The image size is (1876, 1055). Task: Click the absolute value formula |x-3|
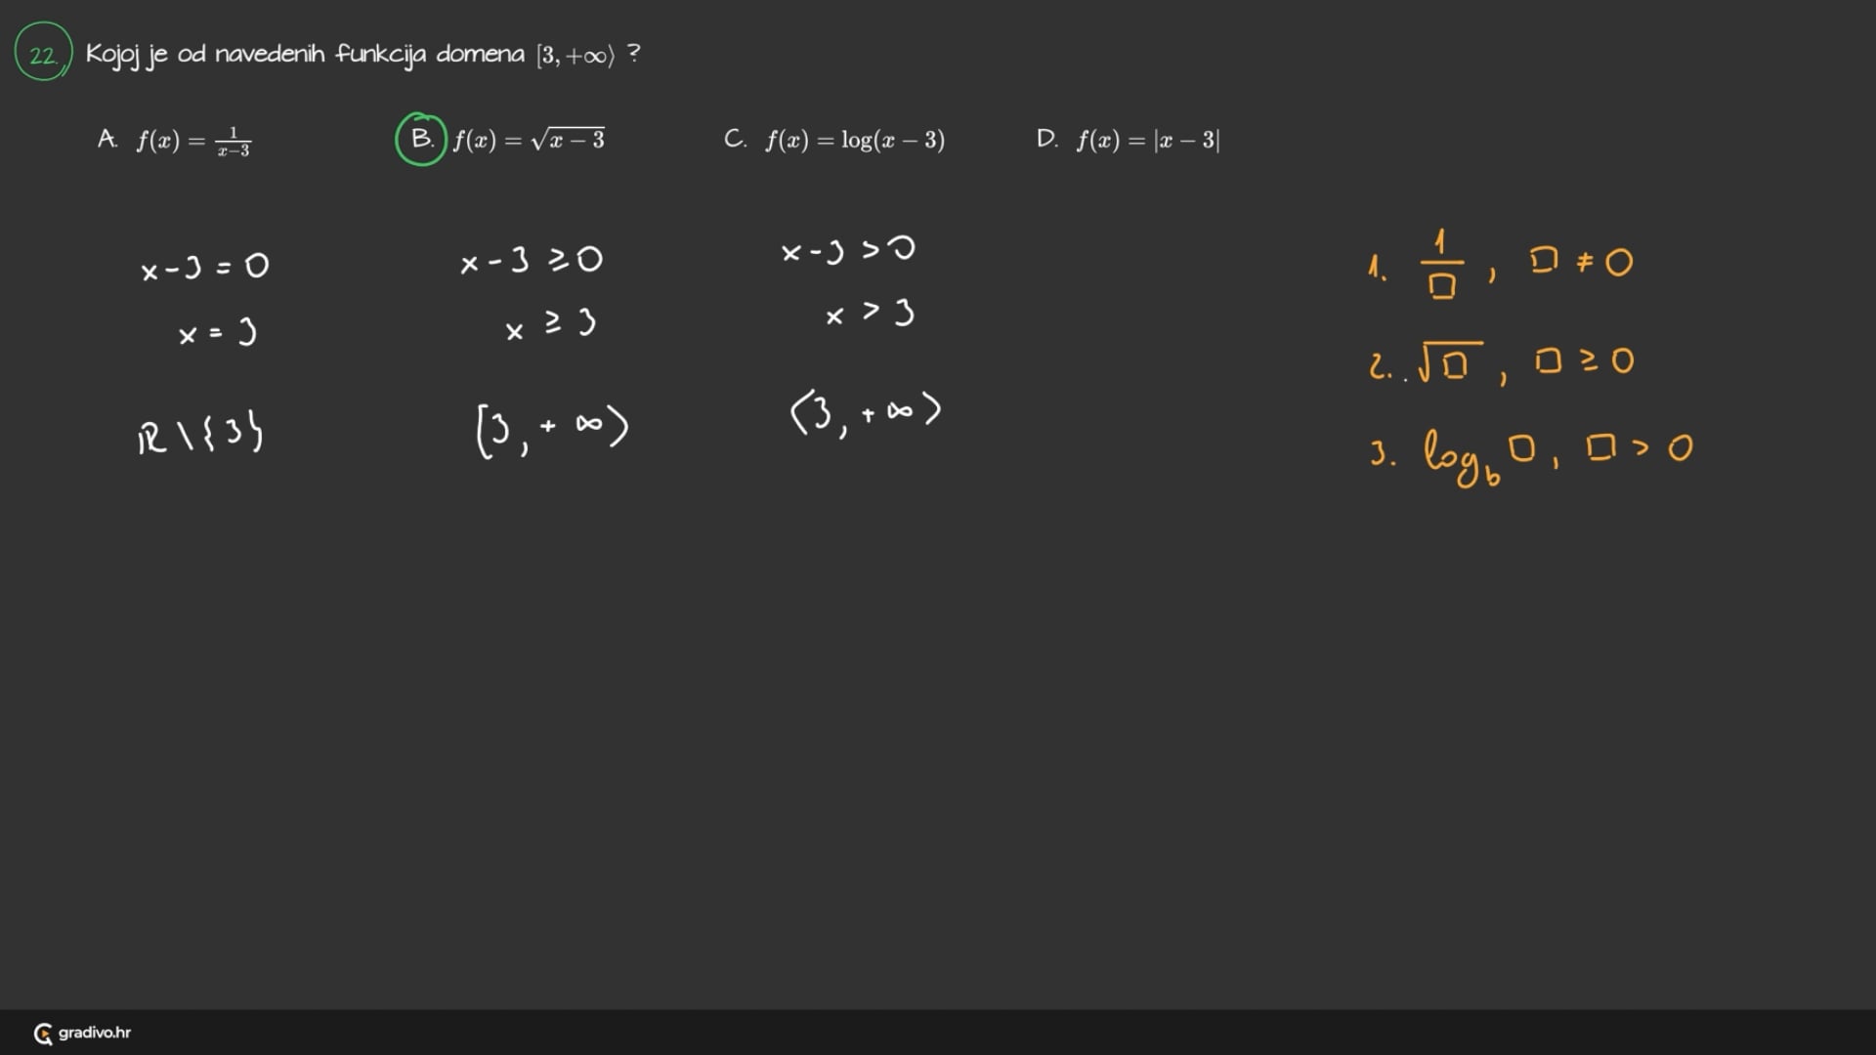[1148, 141]
